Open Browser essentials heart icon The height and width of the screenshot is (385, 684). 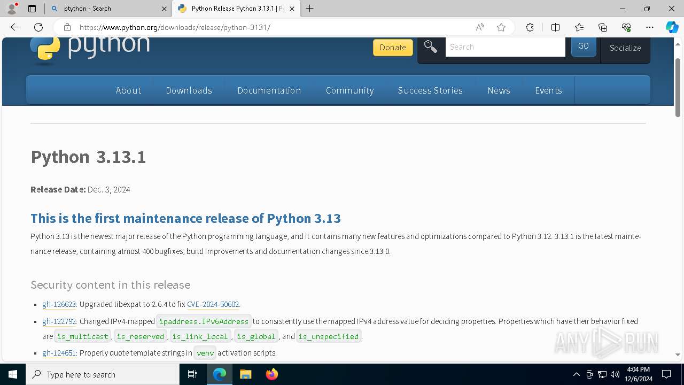(x=626, y=27)
